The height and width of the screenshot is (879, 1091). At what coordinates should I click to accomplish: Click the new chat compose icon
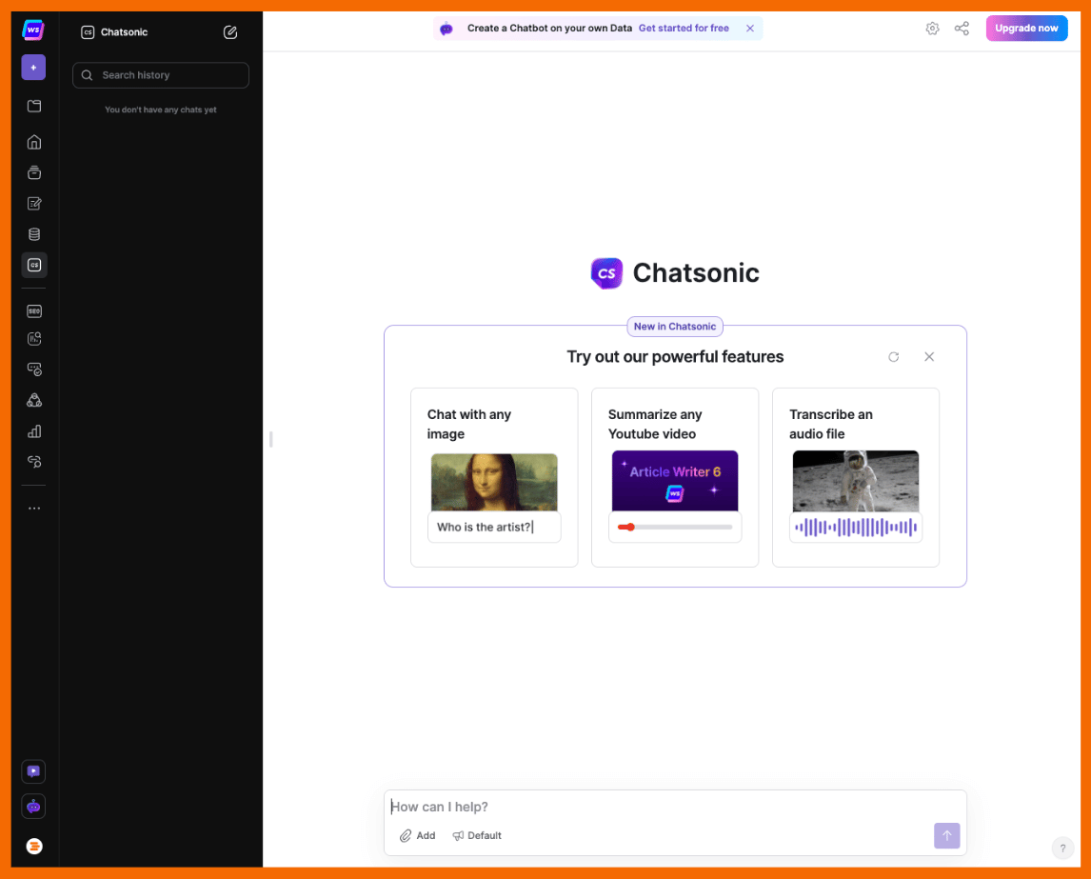pyautogui.click(x=230, y=32)
